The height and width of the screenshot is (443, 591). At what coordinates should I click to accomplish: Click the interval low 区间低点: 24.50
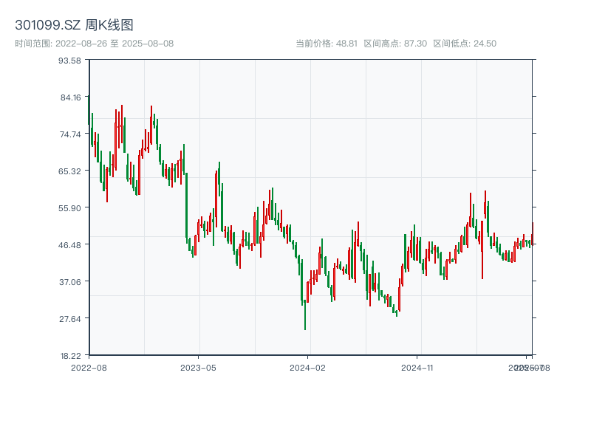click(x=465, y=44)
